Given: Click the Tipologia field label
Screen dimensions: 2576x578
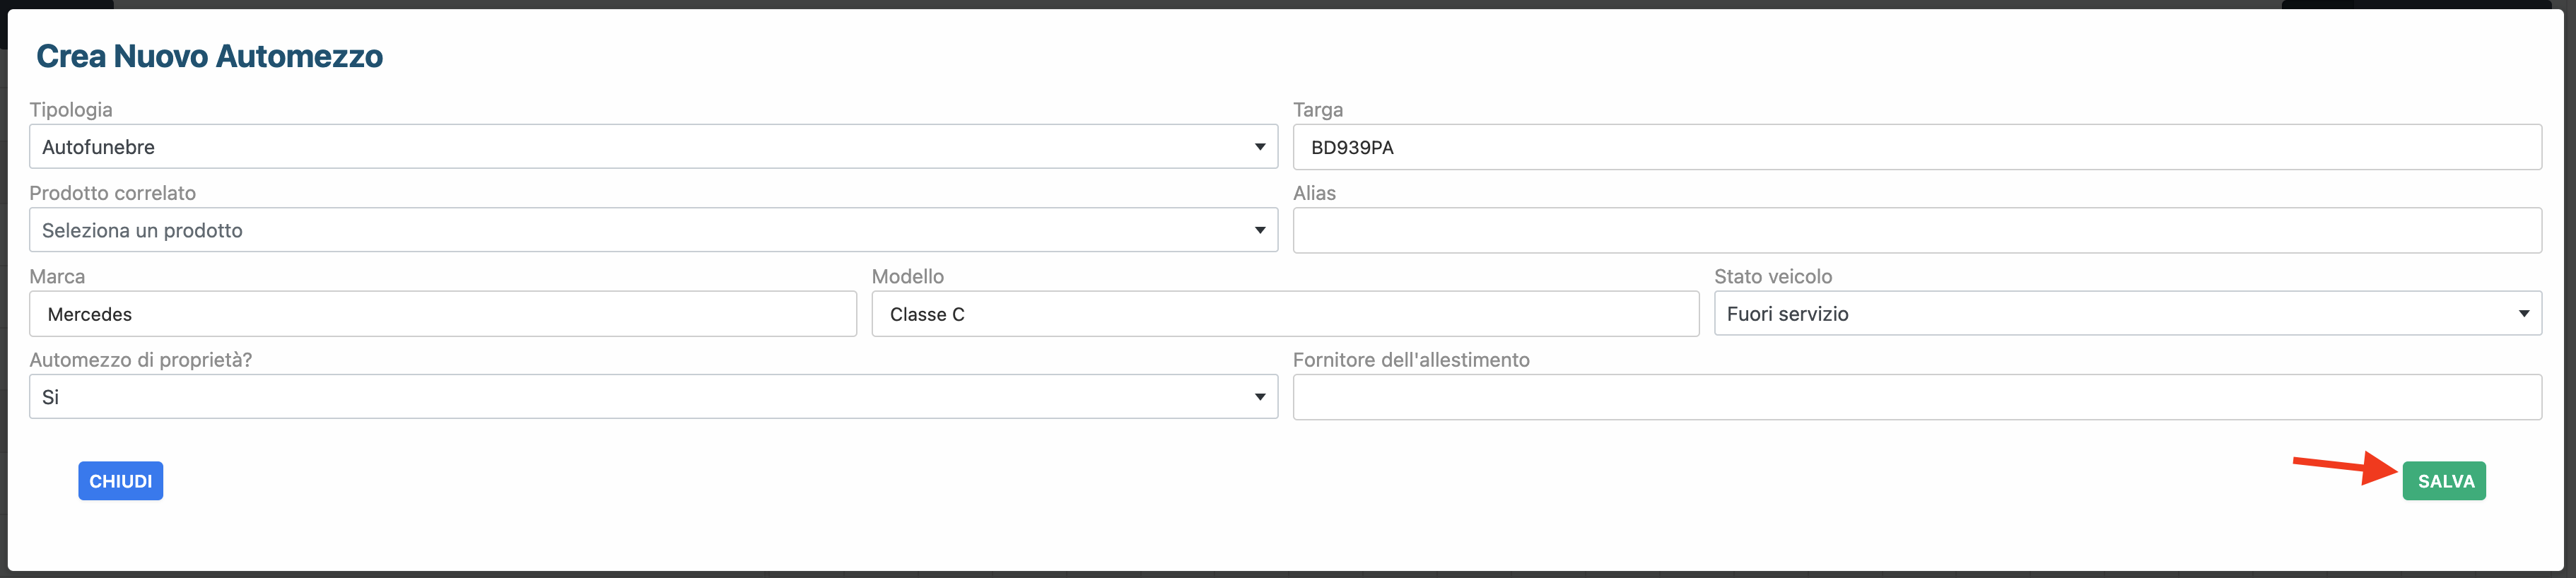Looking at the screenshot, I should (x=71, y=110).
